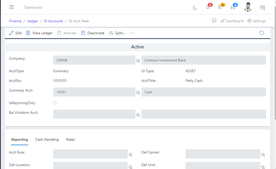Click the AcctTitle value Petty Cash
This screenshot has width=276, height=169.
click(x=194, y=81)
